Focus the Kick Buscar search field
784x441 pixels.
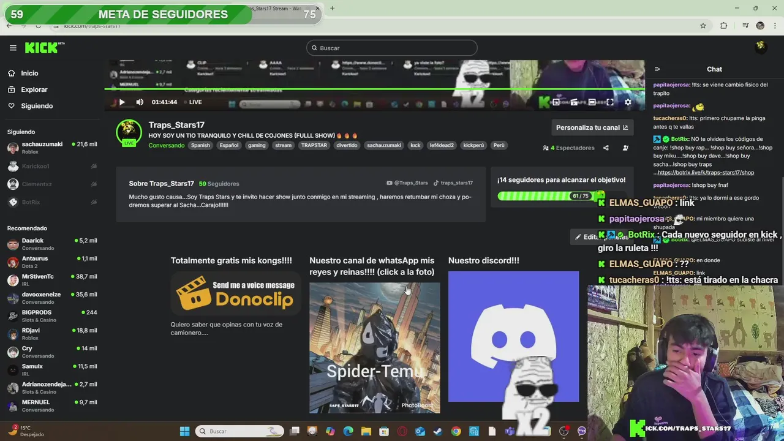click(x=392, y=48)
